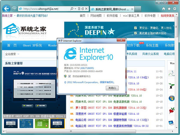180x135 pixels.
Task: Click the 系统之家 site logo
Action: tap(25, 29)
